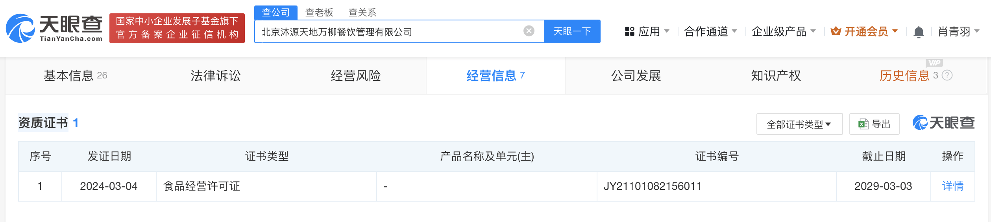Click the crown icon beside 开通会员
Viewport: 991px width, 222px height.
pos(836,31)
